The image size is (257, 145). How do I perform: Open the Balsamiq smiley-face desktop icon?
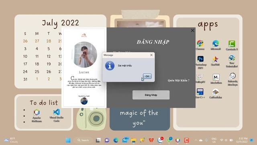coord(233,79)
